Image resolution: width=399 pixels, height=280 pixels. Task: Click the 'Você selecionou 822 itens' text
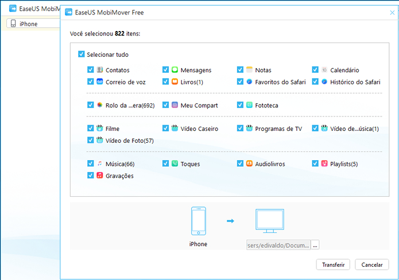point(105,34)
